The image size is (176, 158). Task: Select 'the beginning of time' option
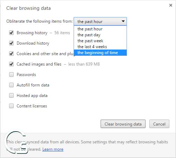pyautogui.click(x=100, y=53)
